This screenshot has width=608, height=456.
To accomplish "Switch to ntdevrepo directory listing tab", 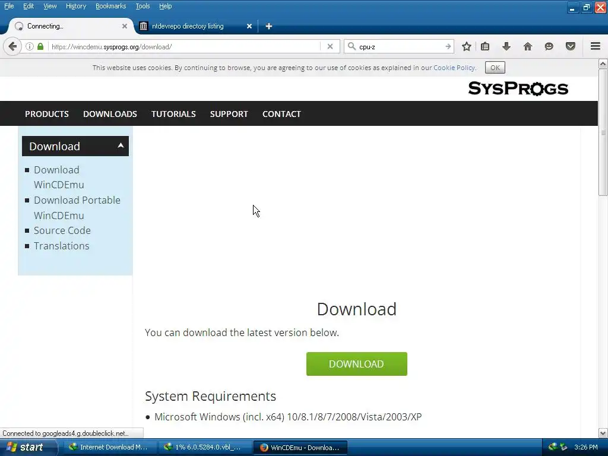I will pyautogui.click(x=195, y=26).
